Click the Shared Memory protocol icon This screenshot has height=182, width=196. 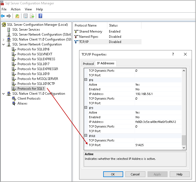(x=76, y=31)
